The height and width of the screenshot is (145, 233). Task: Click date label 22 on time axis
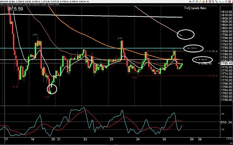(x=85, y=139)
